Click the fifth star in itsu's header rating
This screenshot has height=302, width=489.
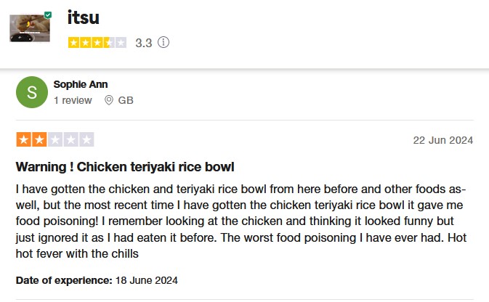pyautogui.click(x=121, y=43)
